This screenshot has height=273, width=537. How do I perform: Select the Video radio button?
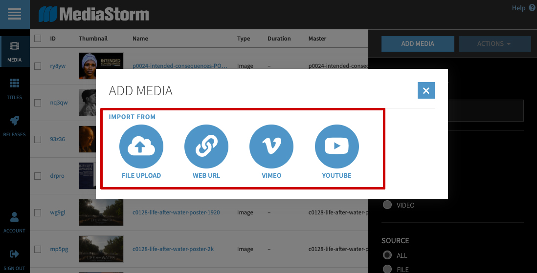[387, 205]
